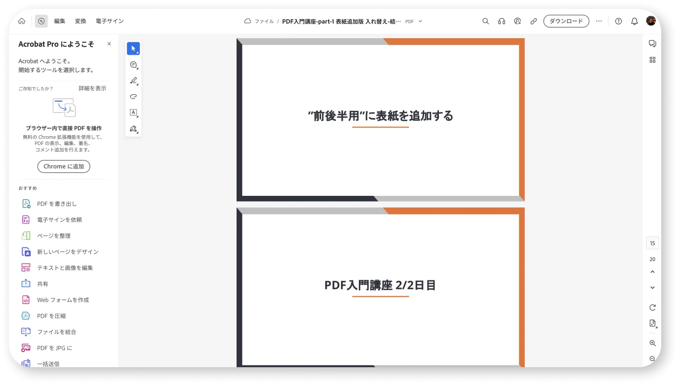Screen dimensions: 679x385
Task: Click the add people share icon
Action: pos(518,21)
